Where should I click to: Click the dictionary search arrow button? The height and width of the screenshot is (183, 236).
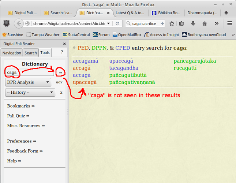click(61, 73)
